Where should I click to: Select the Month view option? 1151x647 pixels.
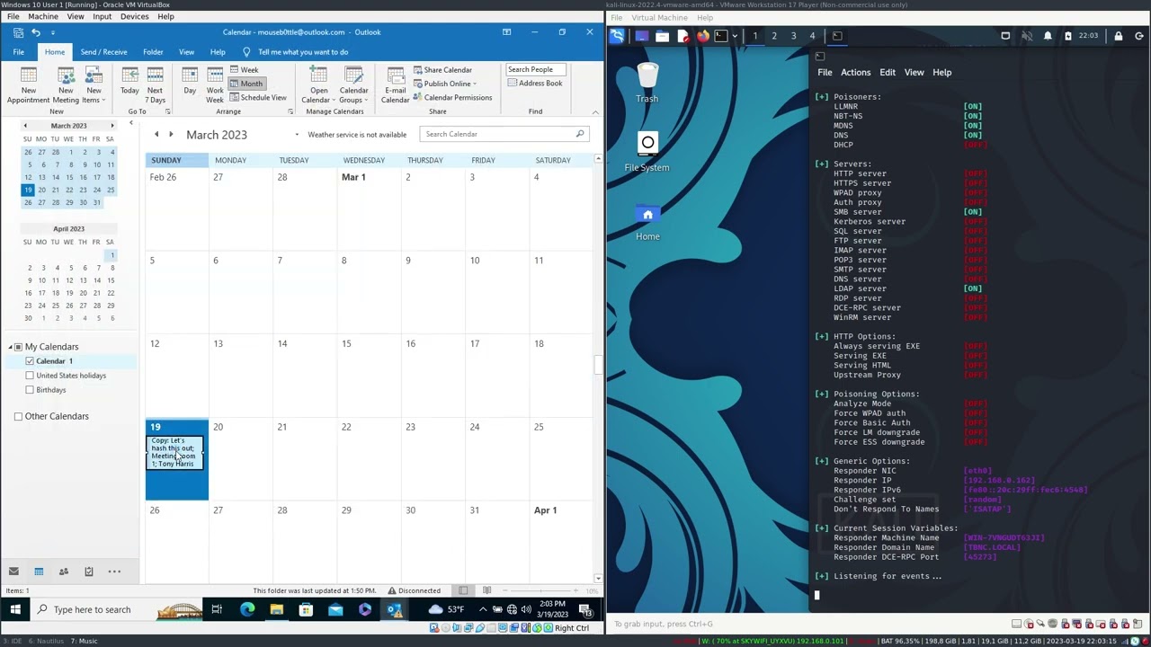click(246, 84)
